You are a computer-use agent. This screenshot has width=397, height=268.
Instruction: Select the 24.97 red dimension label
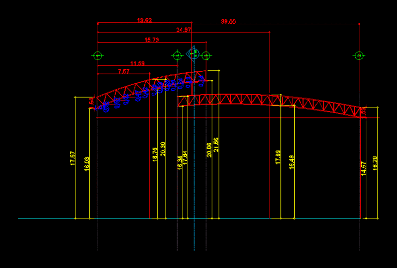[x=184, y=30]
